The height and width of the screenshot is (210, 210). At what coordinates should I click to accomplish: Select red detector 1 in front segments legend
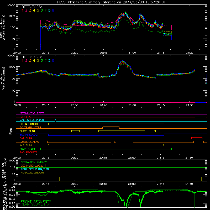(x=23, y=10)
